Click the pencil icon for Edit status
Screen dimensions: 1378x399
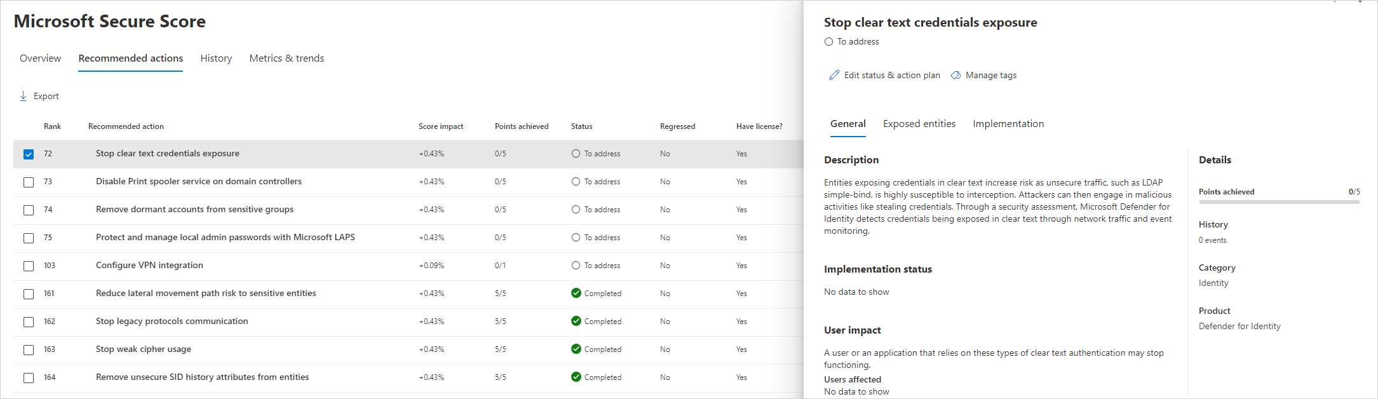[x=834, y=75]
